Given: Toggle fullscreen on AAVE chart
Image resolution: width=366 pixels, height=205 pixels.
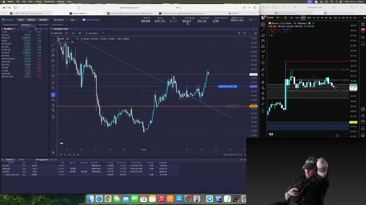Looking at the screenshot, I should [x=250, y=33].
